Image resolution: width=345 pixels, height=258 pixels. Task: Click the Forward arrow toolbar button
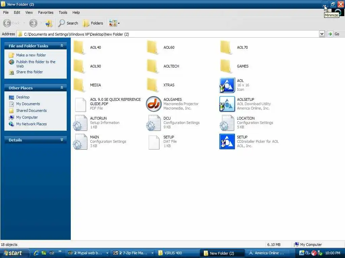pyautogui.click(x=33, y=23)
